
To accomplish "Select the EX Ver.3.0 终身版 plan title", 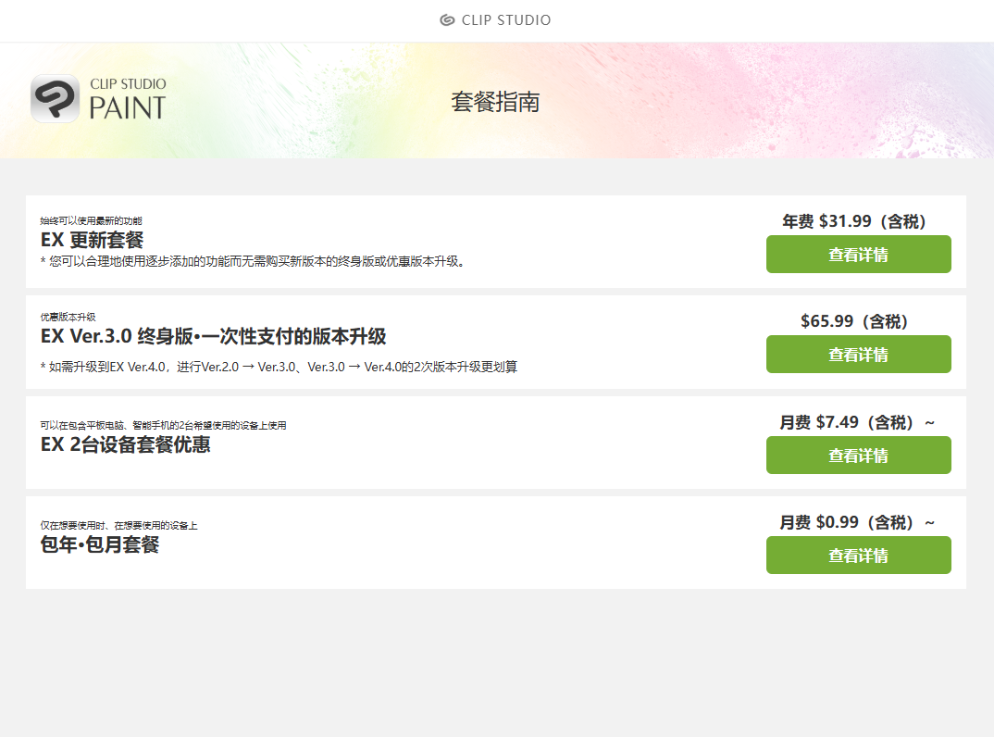I will (213, 336).
